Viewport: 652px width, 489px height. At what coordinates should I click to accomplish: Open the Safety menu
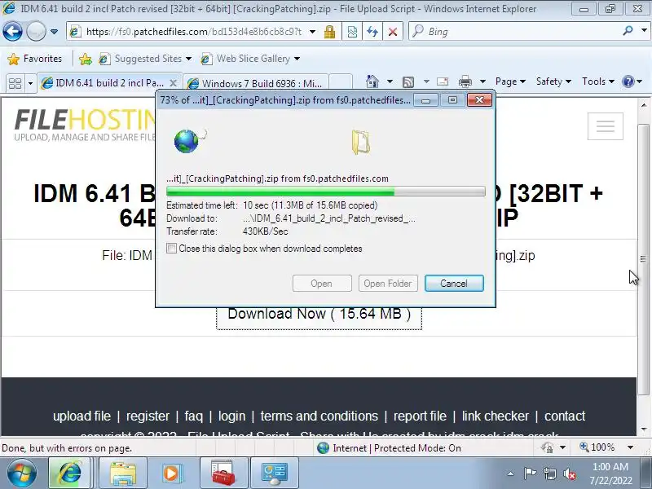(553, 81)
